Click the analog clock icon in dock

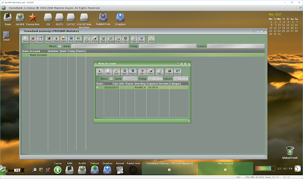click(298, 169)
